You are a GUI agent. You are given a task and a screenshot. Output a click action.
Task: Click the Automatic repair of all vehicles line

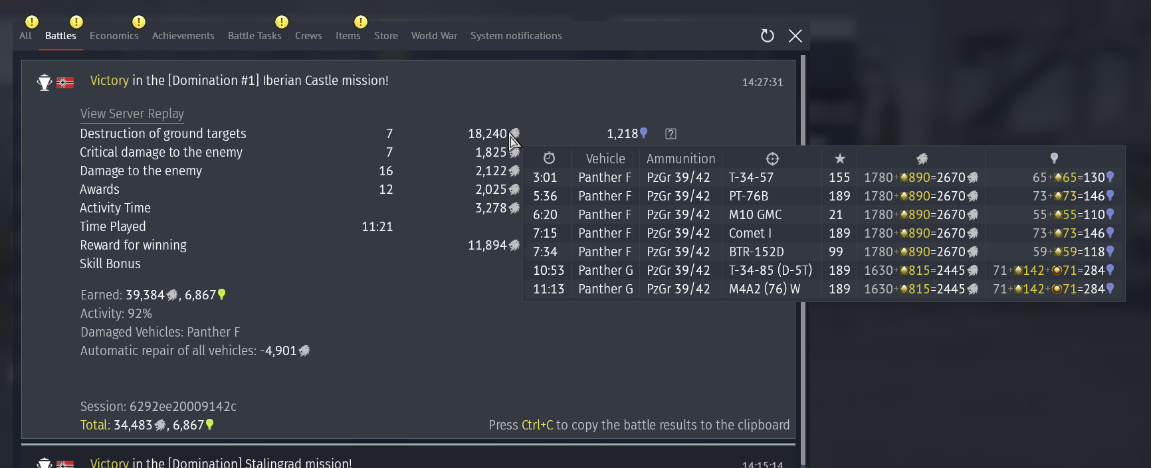[x=195, y=351]
